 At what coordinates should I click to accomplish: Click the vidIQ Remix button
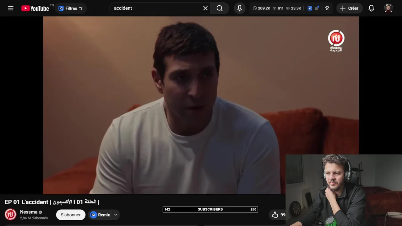(x=100, y=215)
